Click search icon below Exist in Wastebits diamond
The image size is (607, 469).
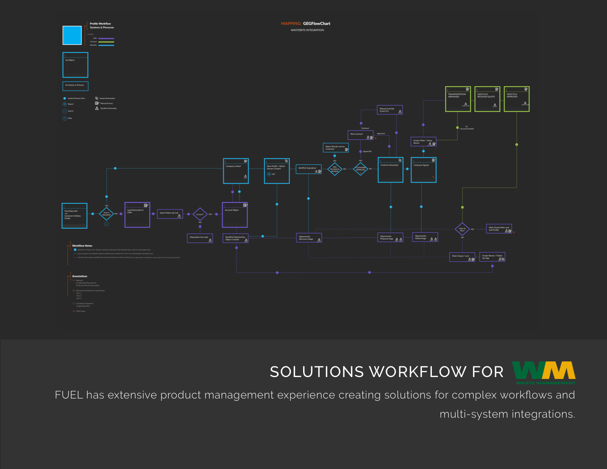107,224
